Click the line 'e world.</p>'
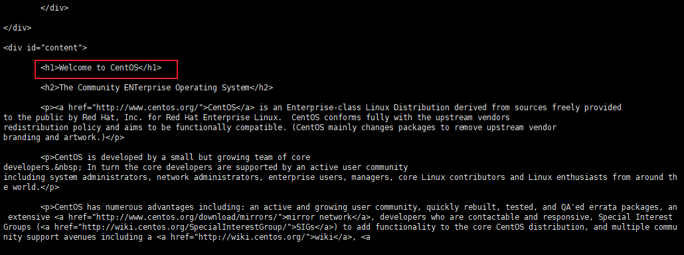The width and height of the screenshot is (684, 255). pyautogui.click(x=31, y=188)
